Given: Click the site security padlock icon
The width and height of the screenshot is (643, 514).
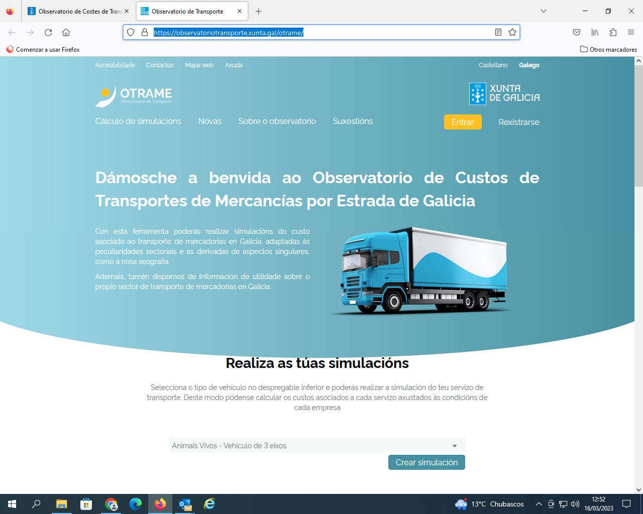Looking at the screenshot, I should pos(145,33).
